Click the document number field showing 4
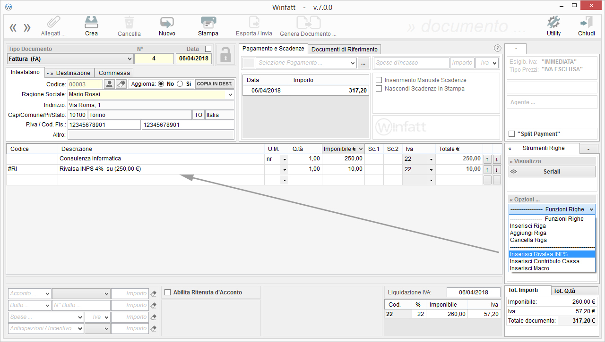 click(154, 59)
